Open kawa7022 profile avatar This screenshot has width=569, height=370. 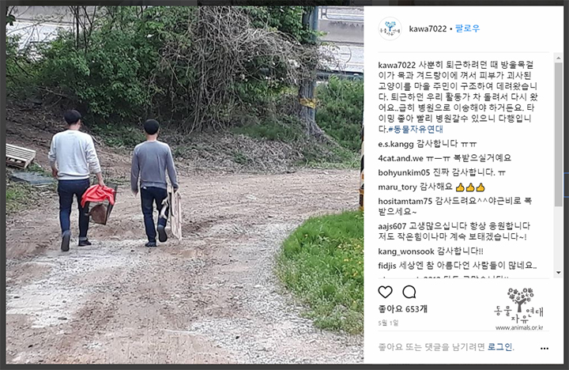pyautogui.click(x=390, y=28)
